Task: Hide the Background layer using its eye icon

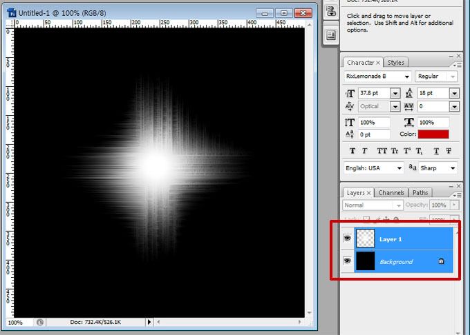Action: click(347, 261)
